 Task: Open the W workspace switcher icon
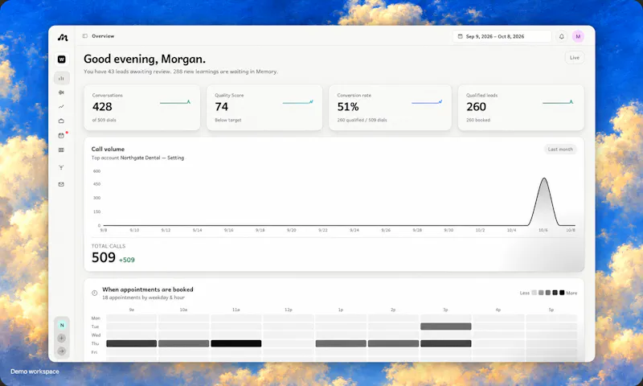(62, 60)
